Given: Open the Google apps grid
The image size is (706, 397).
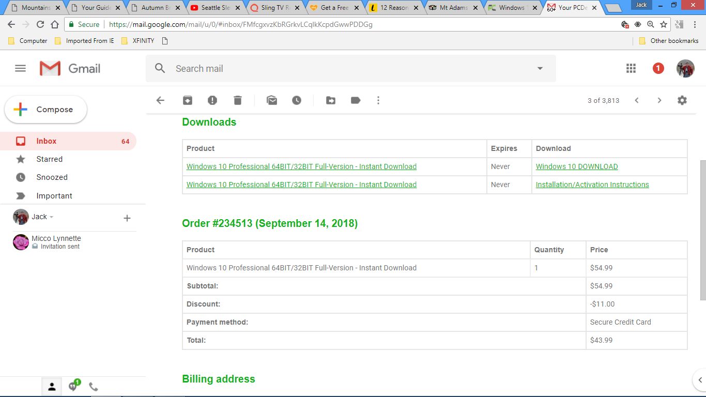Looking at the screenshot, I should coord(631,68).
